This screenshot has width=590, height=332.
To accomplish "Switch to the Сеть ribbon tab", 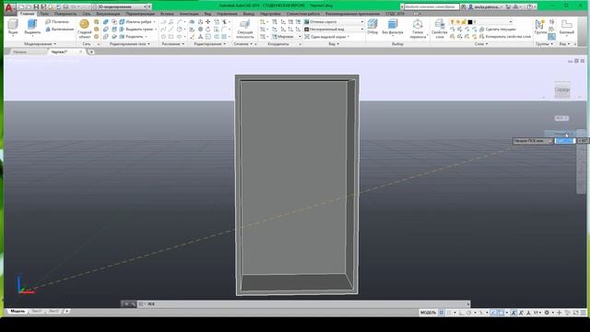I will click(87, 14).
